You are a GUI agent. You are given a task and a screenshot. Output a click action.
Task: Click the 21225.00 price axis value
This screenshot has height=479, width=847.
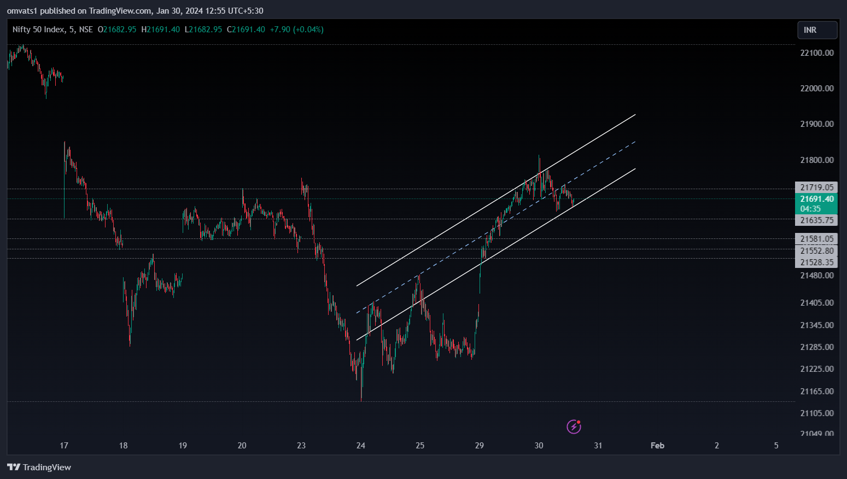point(817,369)
